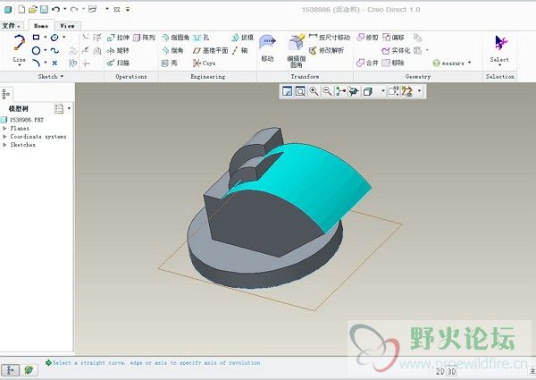Click the 倒圆角 round tool

[175, 38]
